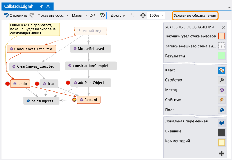Pin the CallStack1.dgml tab

point(42,7)
